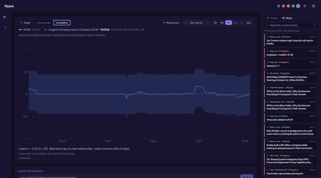Open fastsar 0.1.1 news item
The image size is (321, 178).
[x=291, y=64]
